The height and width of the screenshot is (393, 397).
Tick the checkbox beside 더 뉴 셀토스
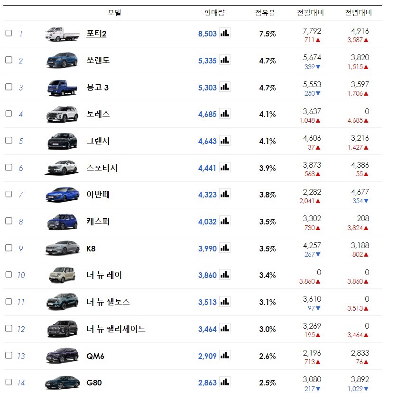9,302
